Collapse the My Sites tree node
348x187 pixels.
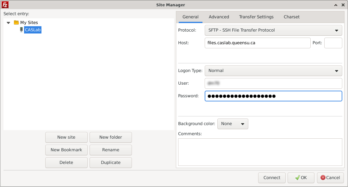click(x=9, y=23)
